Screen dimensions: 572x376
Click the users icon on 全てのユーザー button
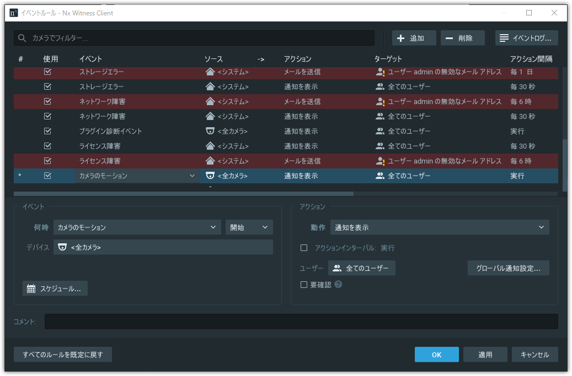337,269
